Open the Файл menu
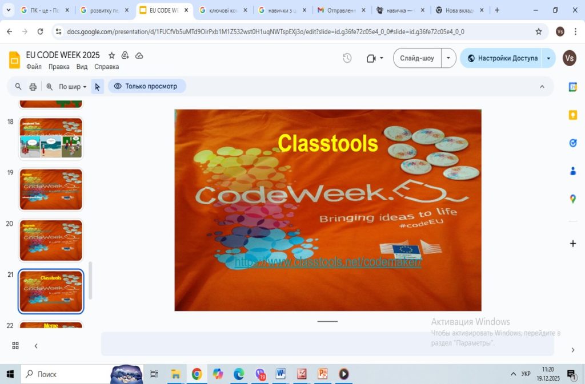The image size is (585, 384). click(34, 67)
